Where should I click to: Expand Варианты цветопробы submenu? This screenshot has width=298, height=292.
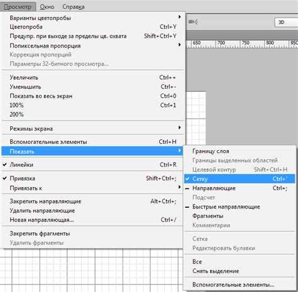click(92, 18)
